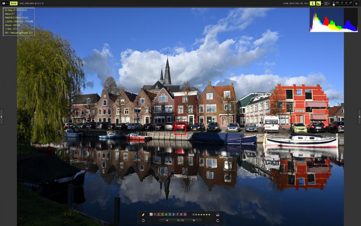Rotate image counter-clockwise with bottom-left arrow
Screen dimensions: 361x226
click(143, 221)
